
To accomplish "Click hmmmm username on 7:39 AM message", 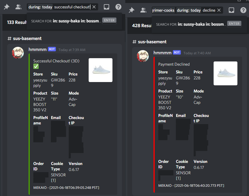I will tap(37, 50).
